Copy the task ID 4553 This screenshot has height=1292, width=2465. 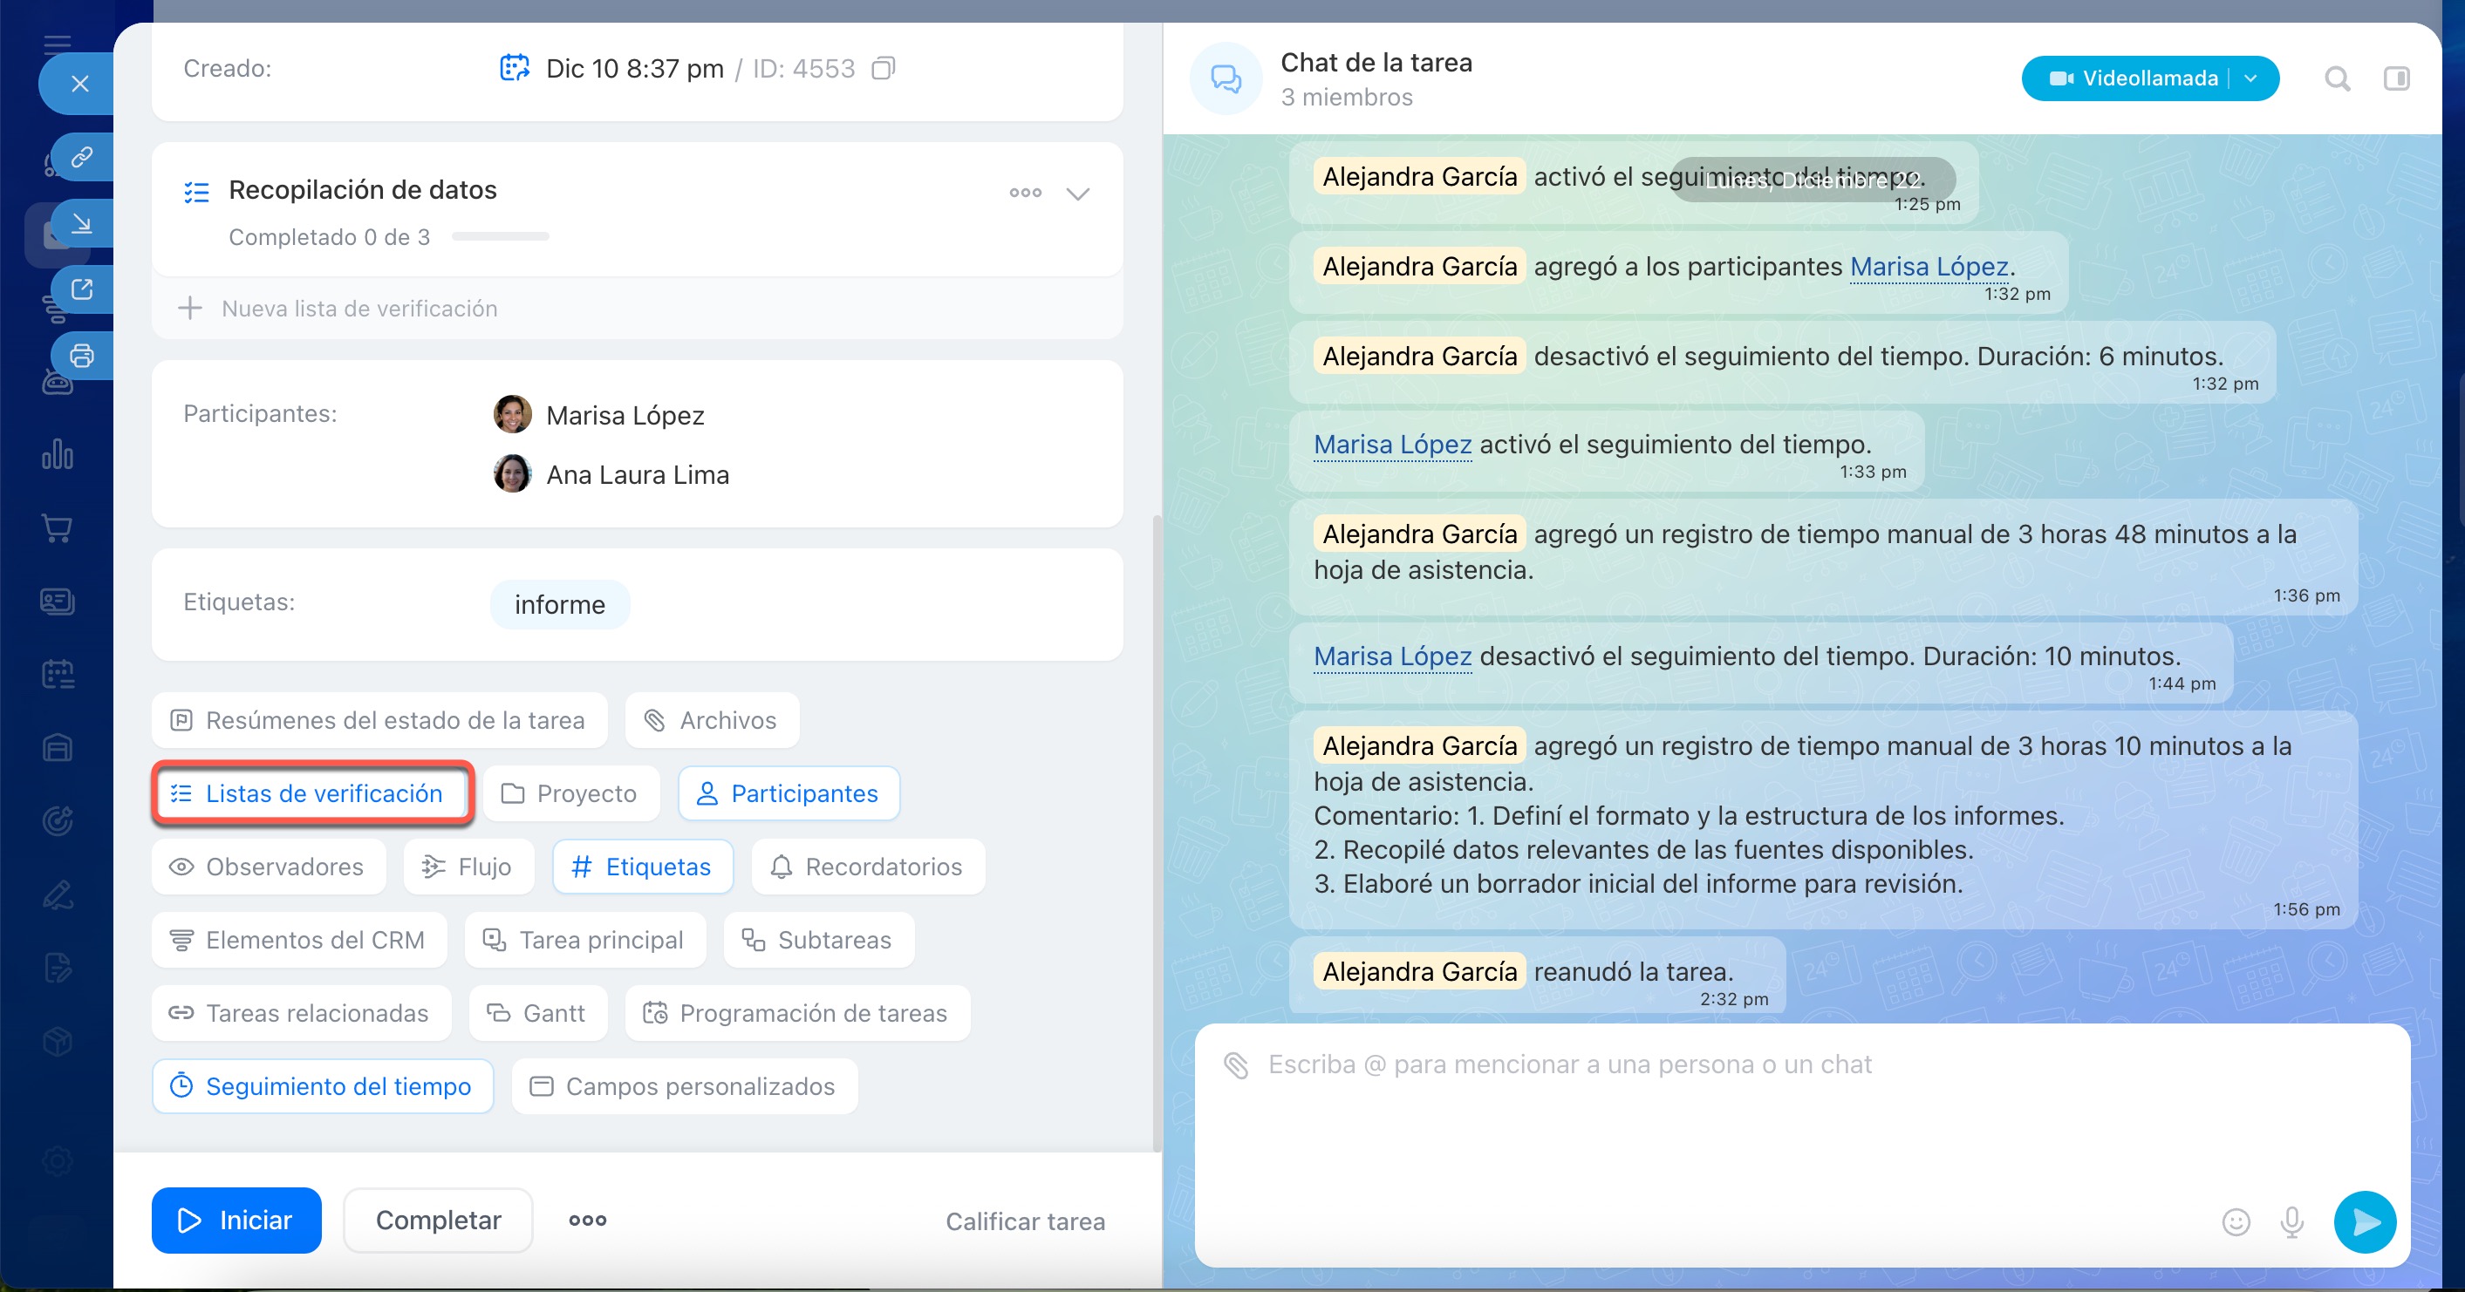click(x=884, y=68)
